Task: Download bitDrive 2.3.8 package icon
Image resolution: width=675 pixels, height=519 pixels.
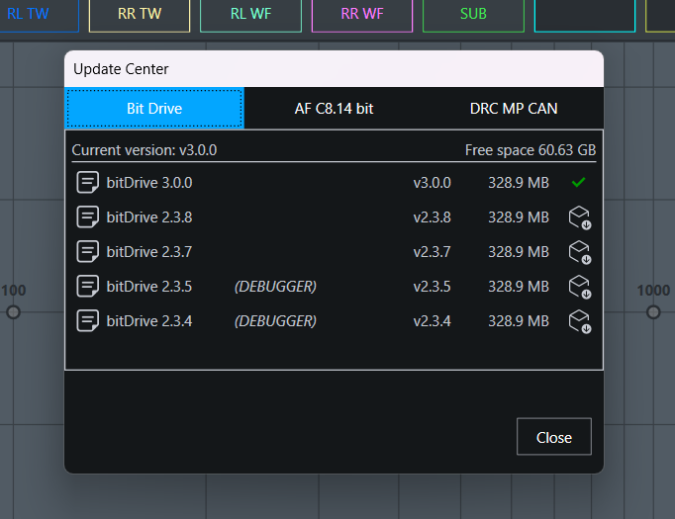Action: click(579, 217)
